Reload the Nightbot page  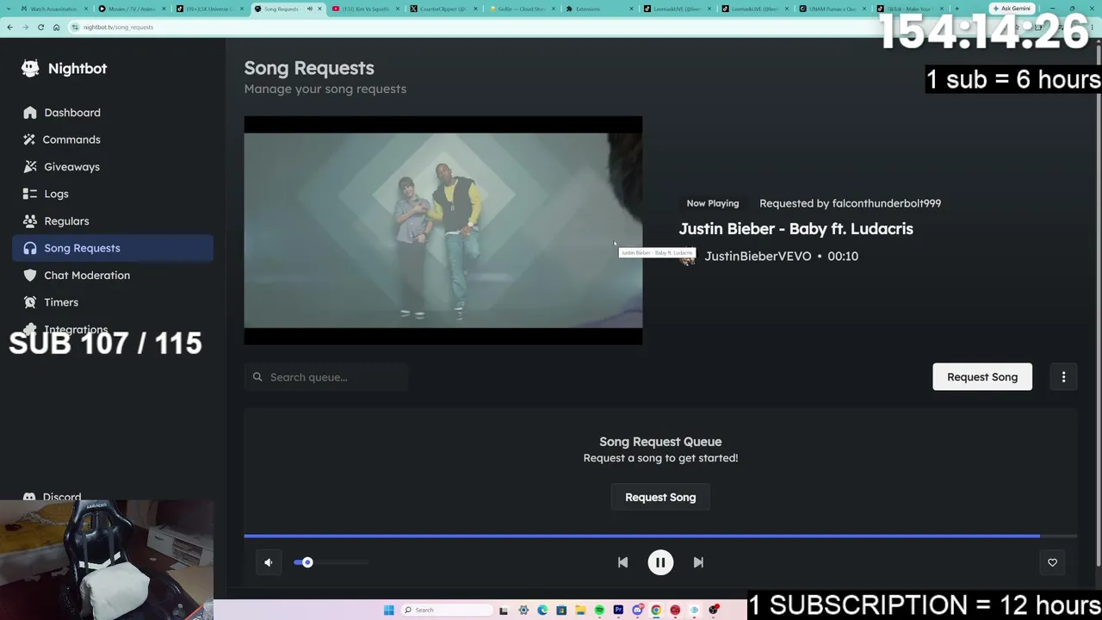tap(40, 27)
